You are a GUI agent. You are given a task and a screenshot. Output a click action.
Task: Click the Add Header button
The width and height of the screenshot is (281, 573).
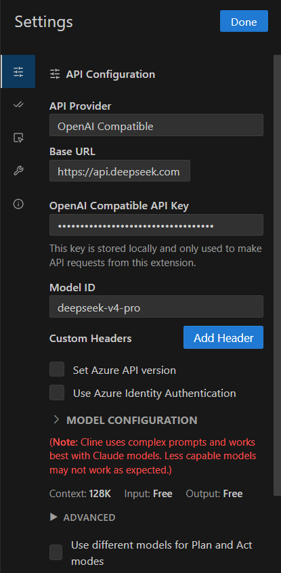[223, 337]
